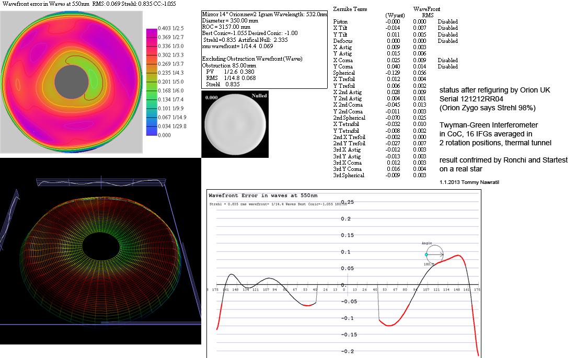Re-enable the X Tilt term

click(447, 28)
